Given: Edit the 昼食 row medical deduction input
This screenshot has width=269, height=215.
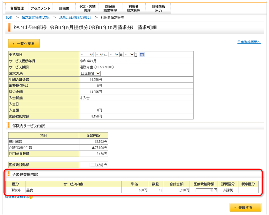Looking at the screenshot, I should coord(204,190).
